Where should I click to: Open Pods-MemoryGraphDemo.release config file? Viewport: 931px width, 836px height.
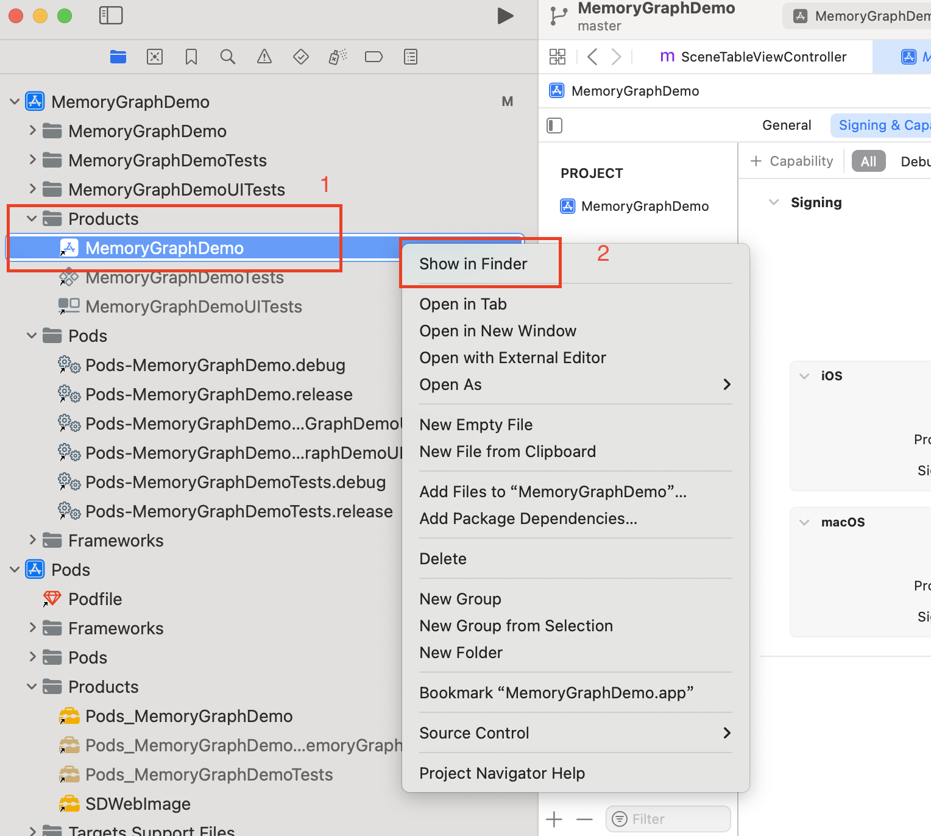(219, 395)
